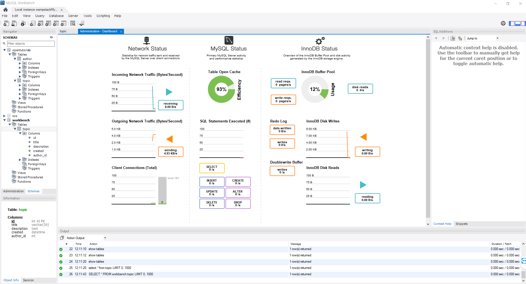Click the dashboard vertical scrollbar
This screenshot has width=526, height=284.
tap(428, 129)
